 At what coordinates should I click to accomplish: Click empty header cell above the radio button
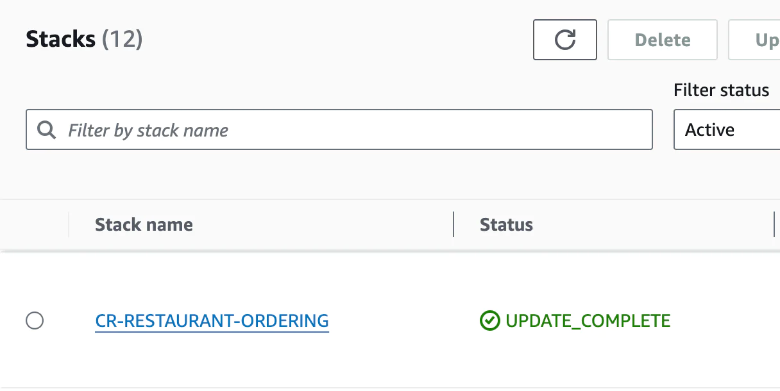[35, 224]
